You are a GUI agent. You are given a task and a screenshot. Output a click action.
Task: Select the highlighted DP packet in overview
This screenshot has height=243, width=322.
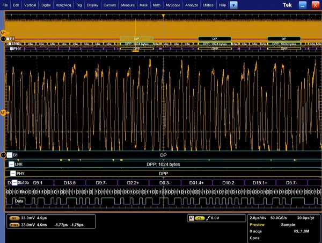[x=136, y=39]
